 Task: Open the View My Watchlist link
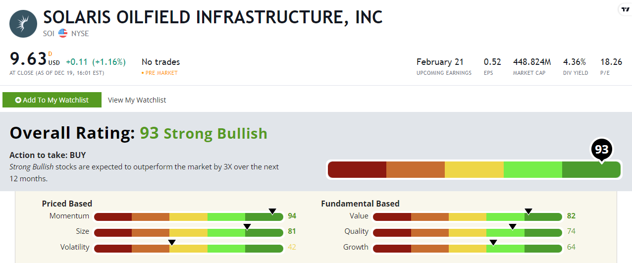(137, 100)
